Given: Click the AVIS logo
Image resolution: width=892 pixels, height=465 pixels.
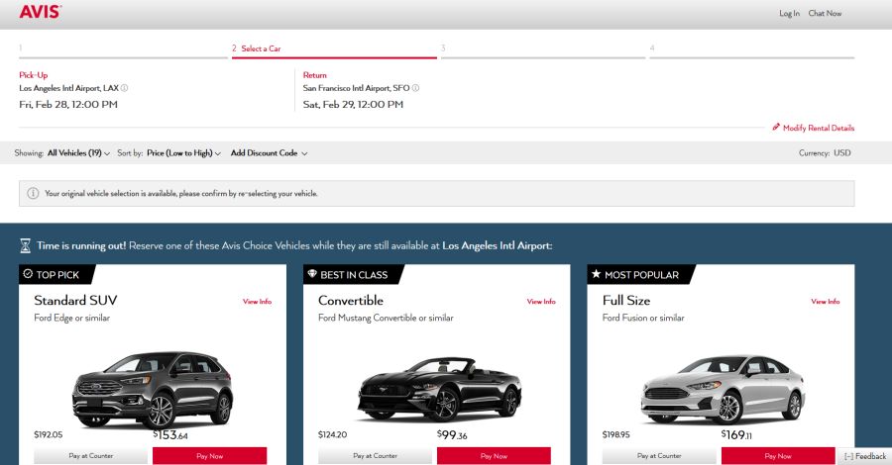Looking at the screenshot, I should coord(40,11).
